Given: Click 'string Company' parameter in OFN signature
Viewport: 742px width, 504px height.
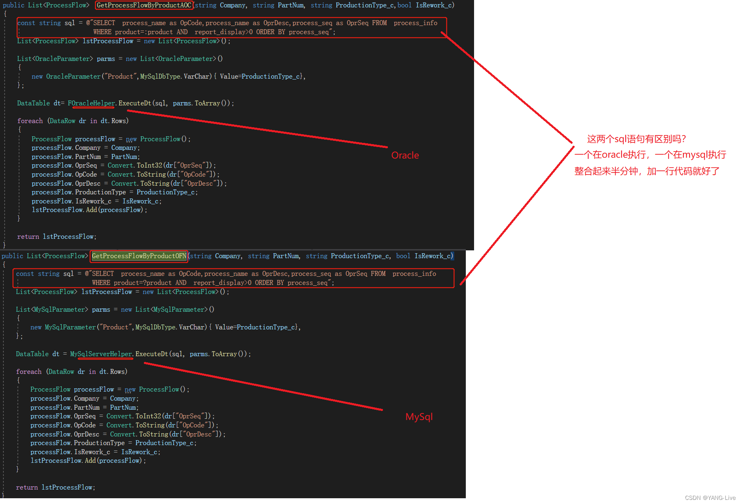Looking at the screenshot, I should click(215, 256).
